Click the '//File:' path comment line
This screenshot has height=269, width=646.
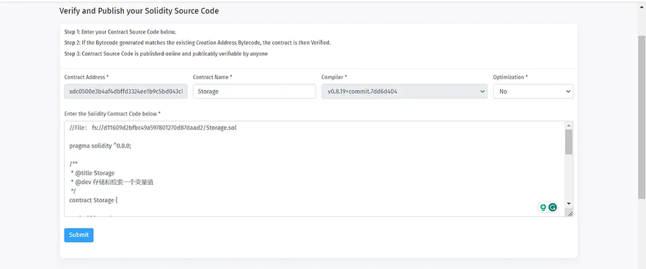[153, 128]
